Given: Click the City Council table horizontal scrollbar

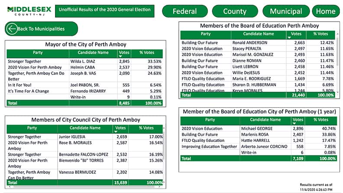Looking at the screenshot, I should 82,187.
